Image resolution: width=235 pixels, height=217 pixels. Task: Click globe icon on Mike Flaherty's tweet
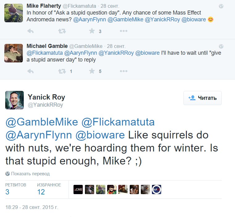pos(221,6)
